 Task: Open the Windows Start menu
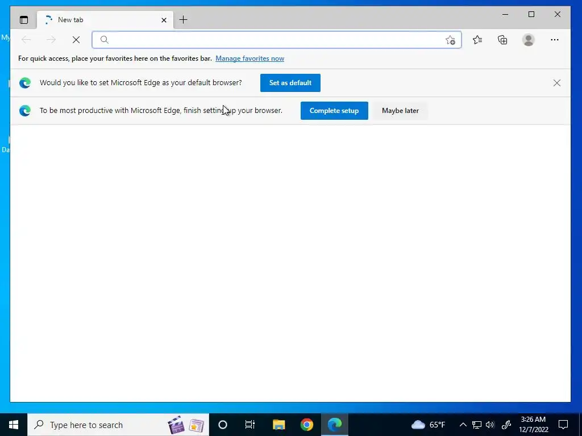[14, 425]
